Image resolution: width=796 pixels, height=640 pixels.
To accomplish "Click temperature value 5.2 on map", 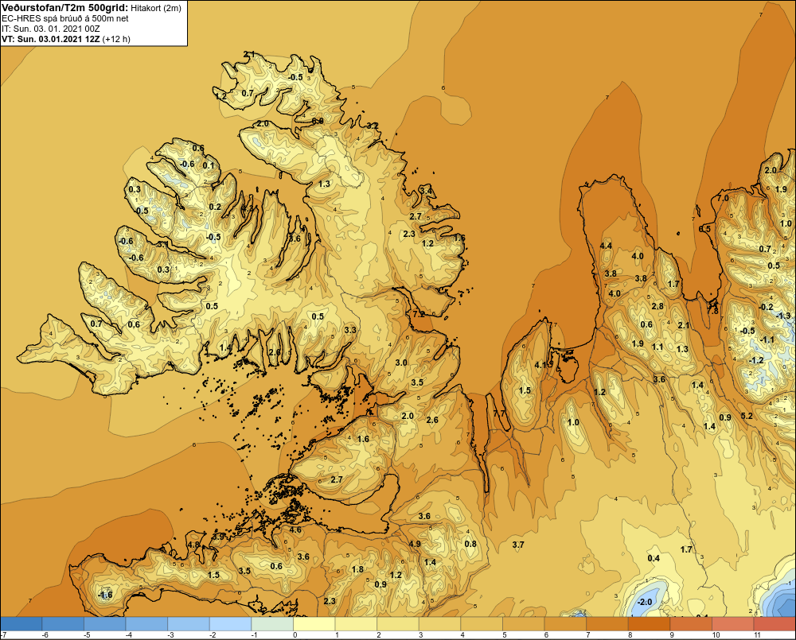I will pyautogui.click(x=747, y=416).
